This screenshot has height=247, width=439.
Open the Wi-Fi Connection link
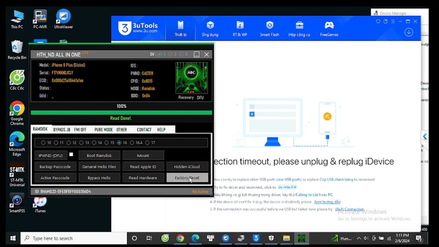(x=349, y=209)
